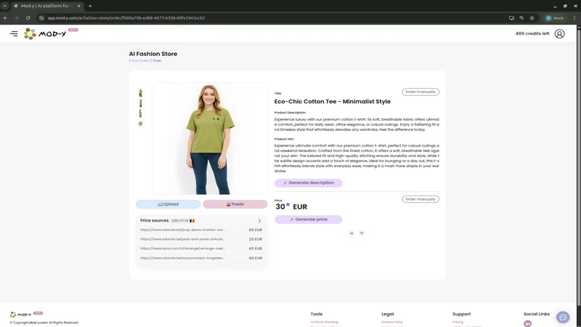Click the browser zoom magnifier icon
The image size is (581, 327).
(521, 17)
